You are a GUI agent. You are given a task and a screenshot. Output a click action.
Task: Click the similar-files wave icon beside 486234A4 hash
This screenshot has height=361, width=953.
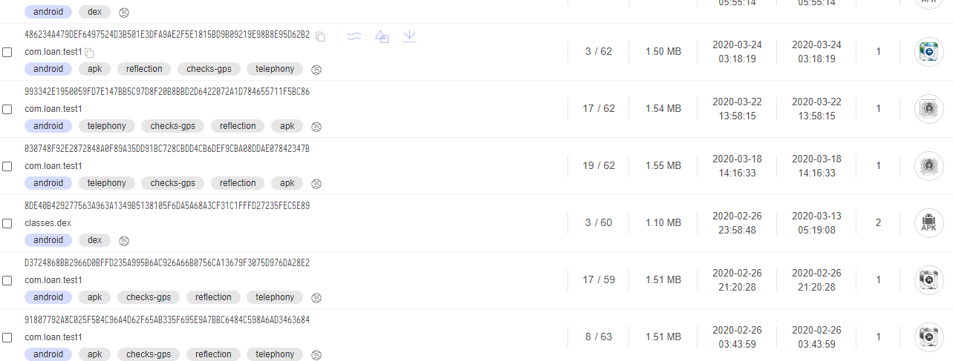click(x=354, y=36)
